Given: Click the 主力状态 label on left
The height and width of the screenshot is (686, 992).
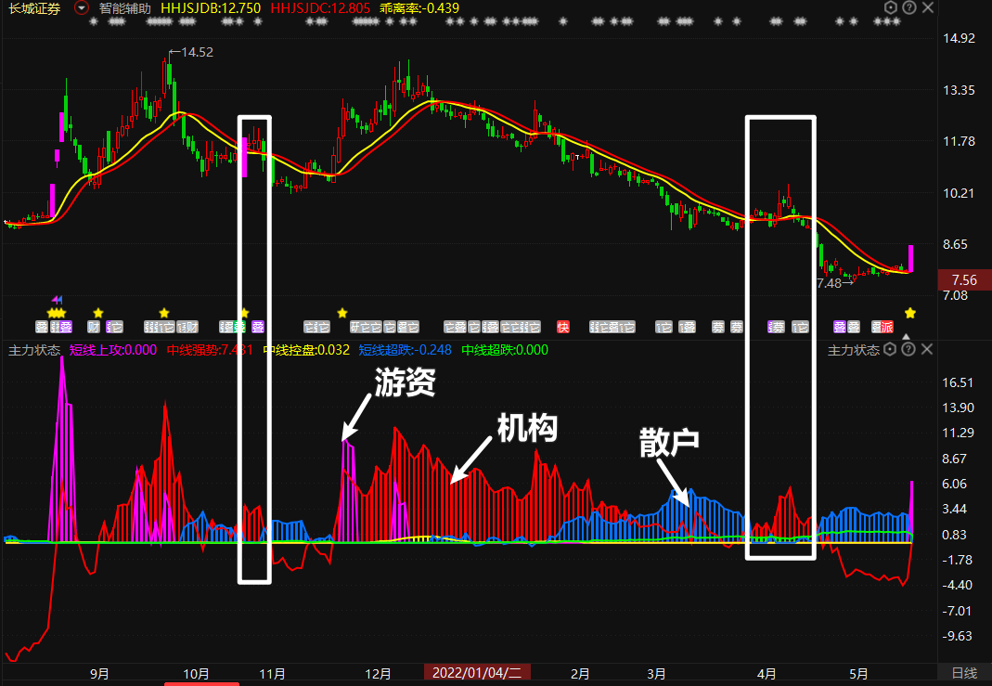Looking at the screenshot, I should [34, 351].
